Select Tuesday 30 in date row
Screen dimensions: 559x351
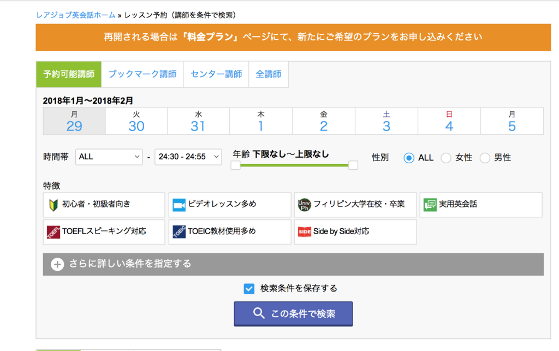click(136, 121)
